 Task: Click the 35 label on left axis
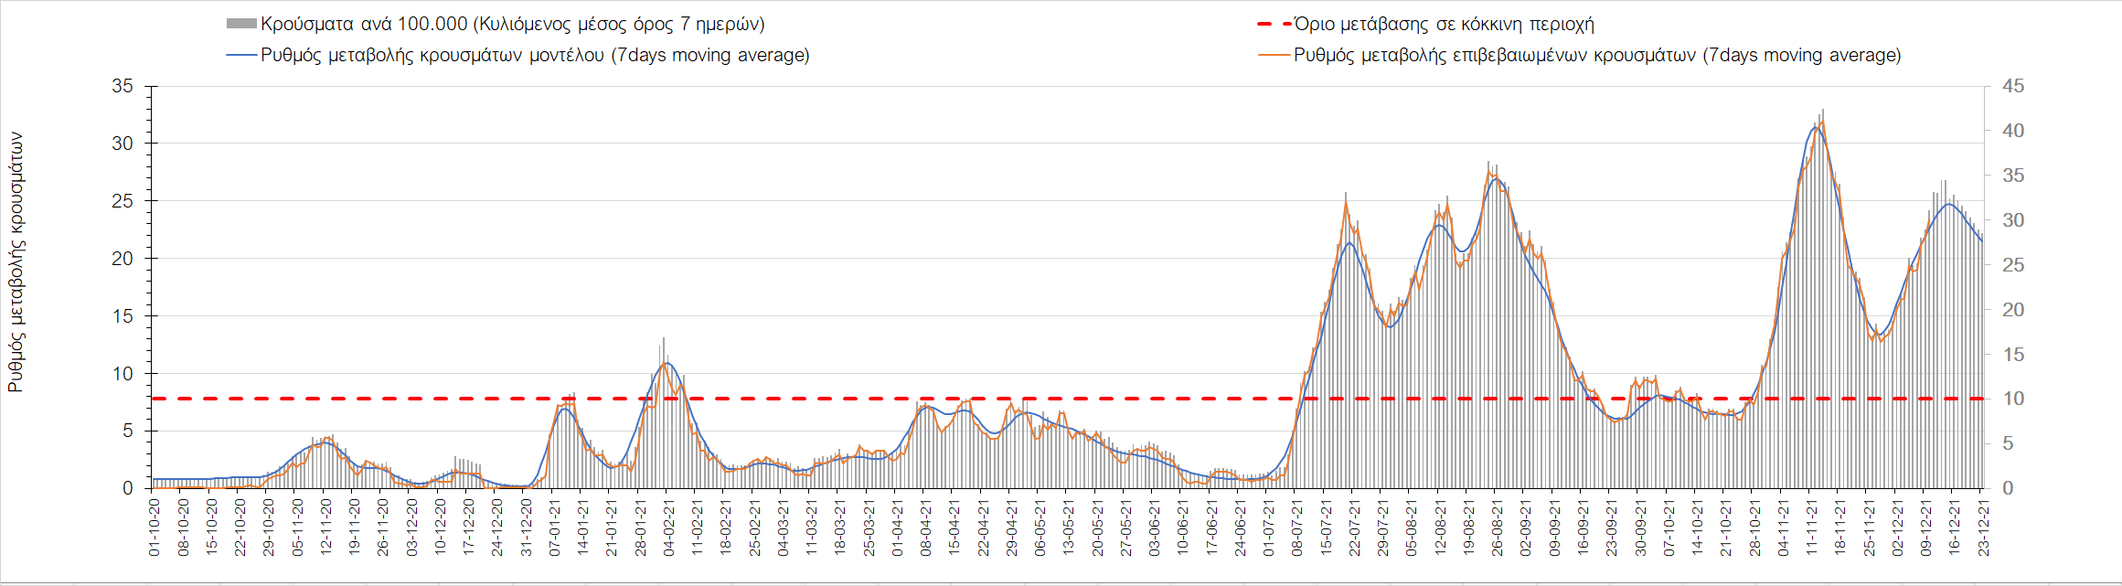pos(123,87)
